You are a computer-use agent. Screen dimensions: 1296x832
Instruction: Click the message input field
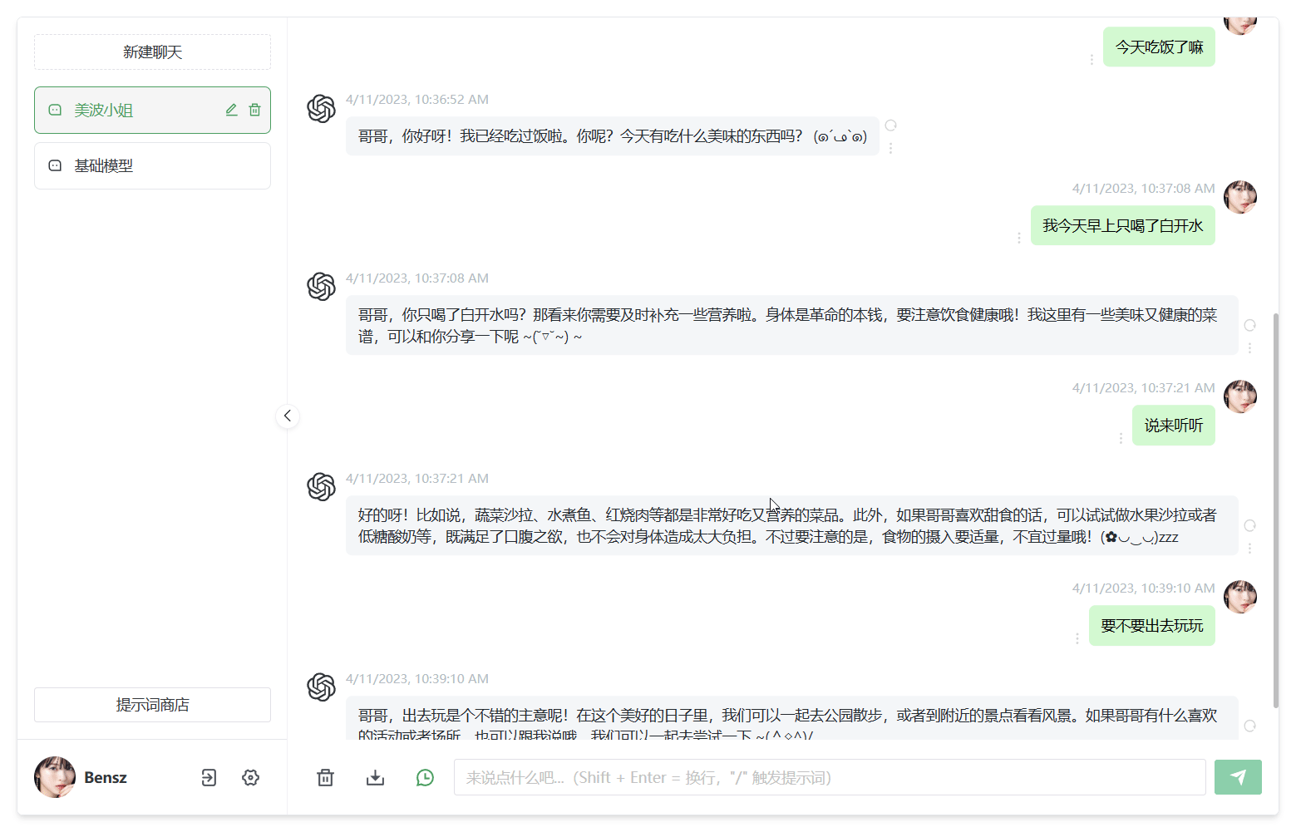coord(830,777)
